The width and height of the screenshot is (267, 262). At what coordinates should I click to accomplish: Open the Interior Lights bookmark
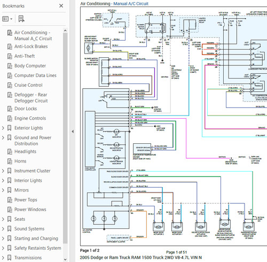(x=28, y=180)
